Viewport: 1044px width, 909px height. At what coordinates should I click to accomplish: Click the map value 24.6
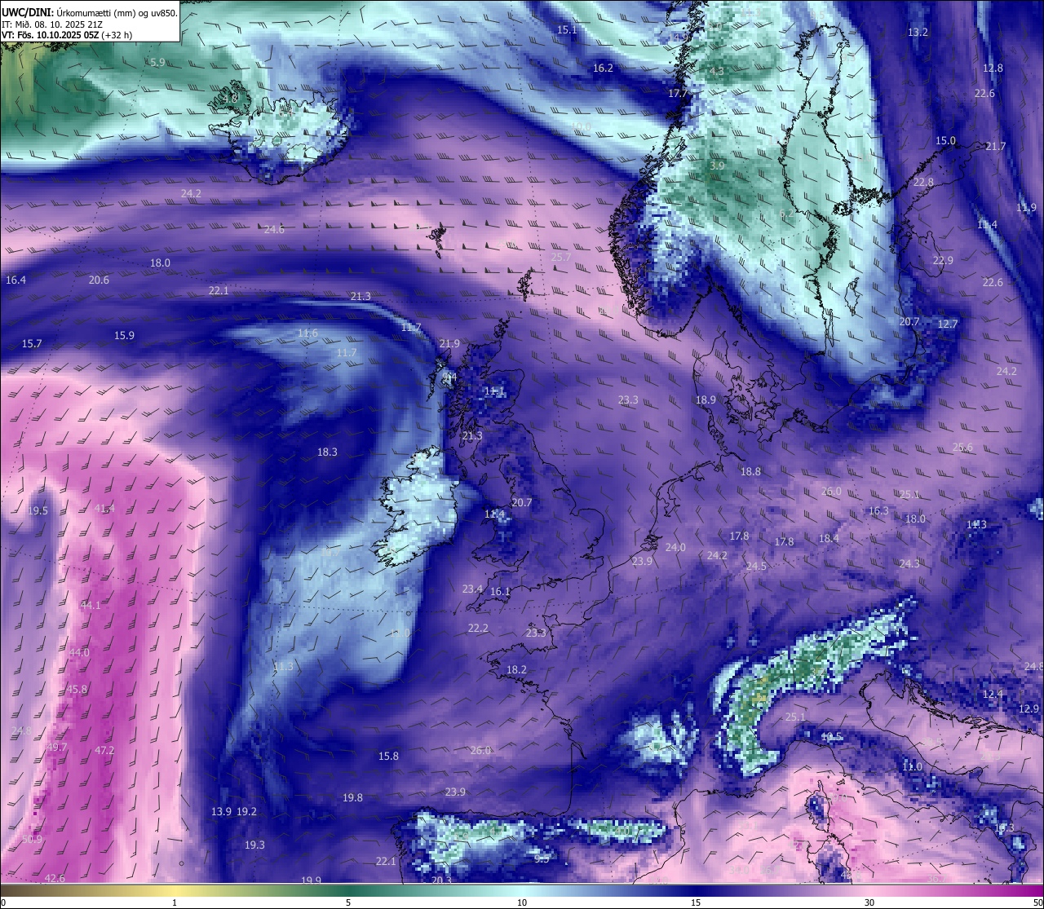[274, 229]
